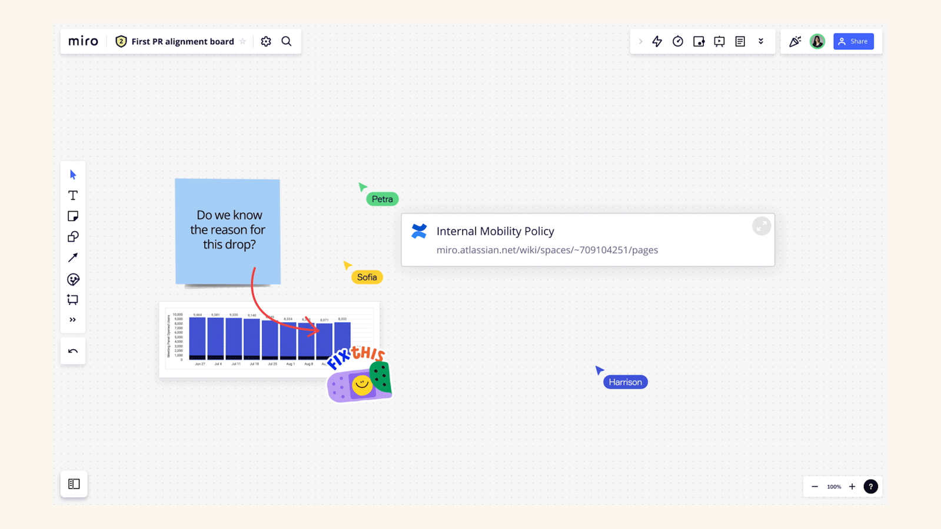Image resolution: width=941 pixels, height=529 pixels.
Task: Click the 100% zoom level
Action: [834, 487]
